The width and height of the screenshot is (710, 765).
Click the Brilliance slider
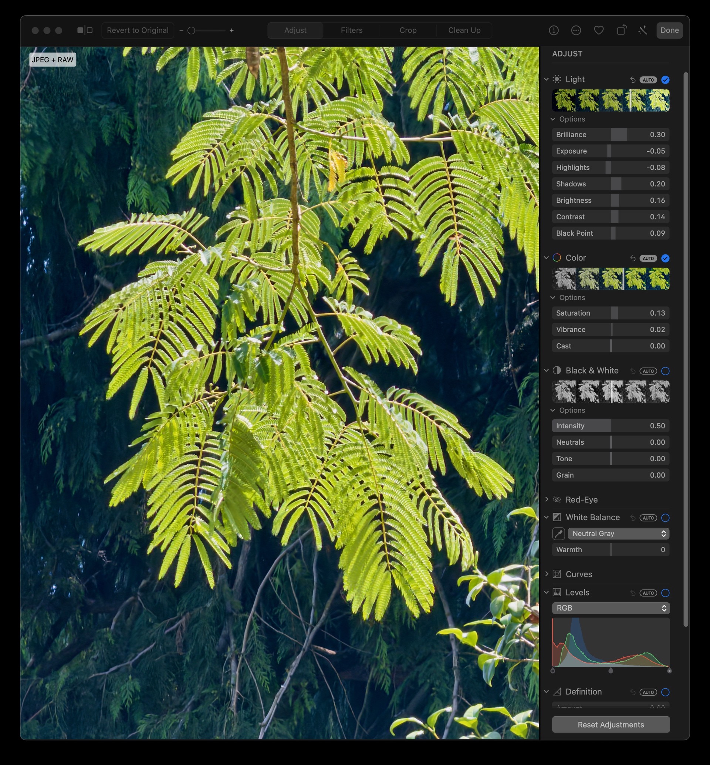[611, 135]
